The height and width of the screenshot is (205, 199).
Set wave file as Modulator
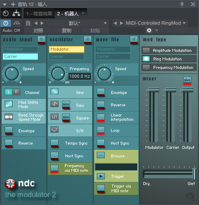(113, 49)
